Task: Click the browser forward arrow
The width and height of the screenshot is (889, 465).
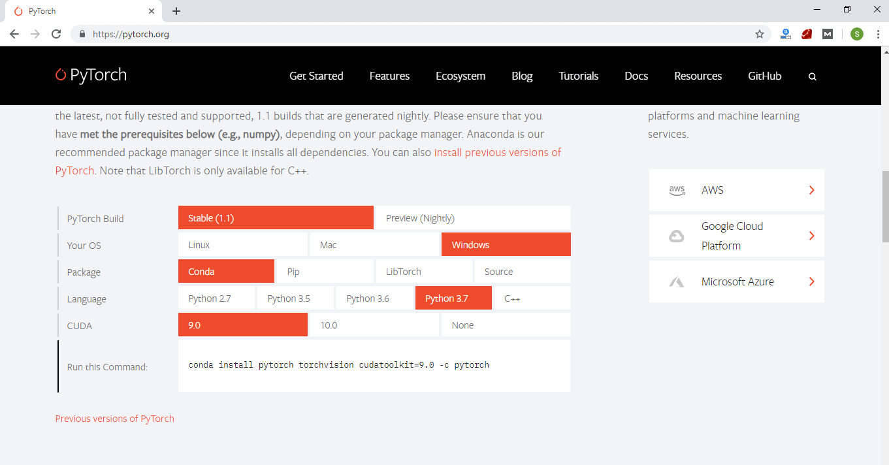Action: pos(35,34)
